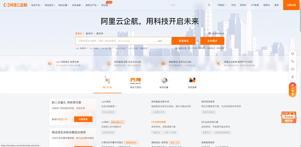Click the 专家1对1服务 tag
301x147 pixels.
pyautogui.click(x=170, y=133)
